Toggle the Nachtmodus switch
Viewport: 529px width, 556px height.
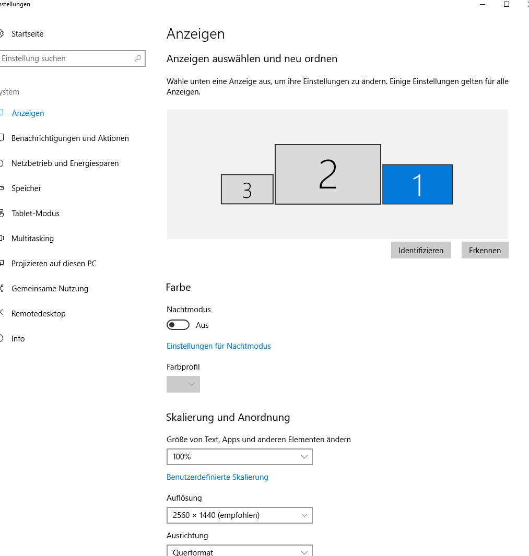(x=178, y=325)
